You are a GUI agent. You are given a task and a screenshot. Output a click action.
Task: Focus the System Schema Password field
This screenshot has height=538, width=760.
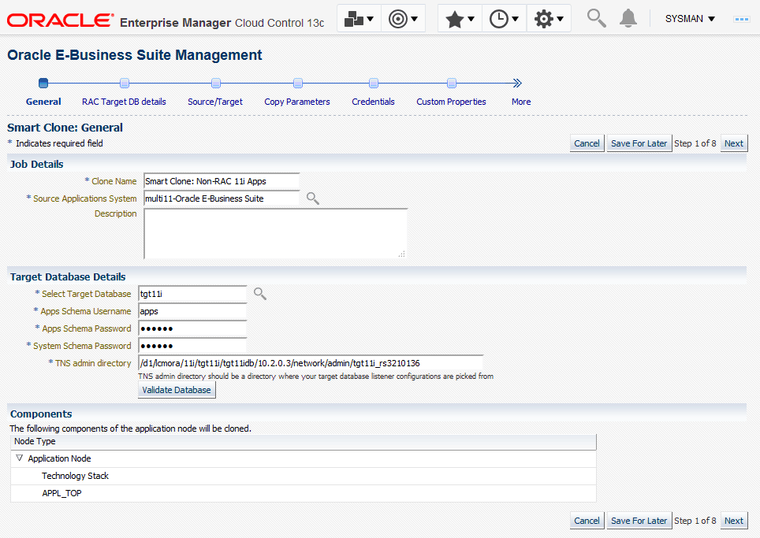[192, 346]
